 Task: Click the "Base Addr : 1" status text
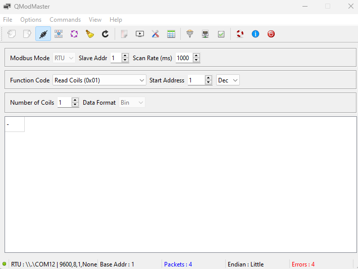pyautogui.click(x=117, y=264)
